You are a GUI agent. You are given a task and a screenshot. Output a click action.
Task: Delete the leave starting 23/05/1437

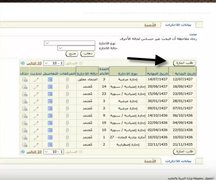click(24, 94)
